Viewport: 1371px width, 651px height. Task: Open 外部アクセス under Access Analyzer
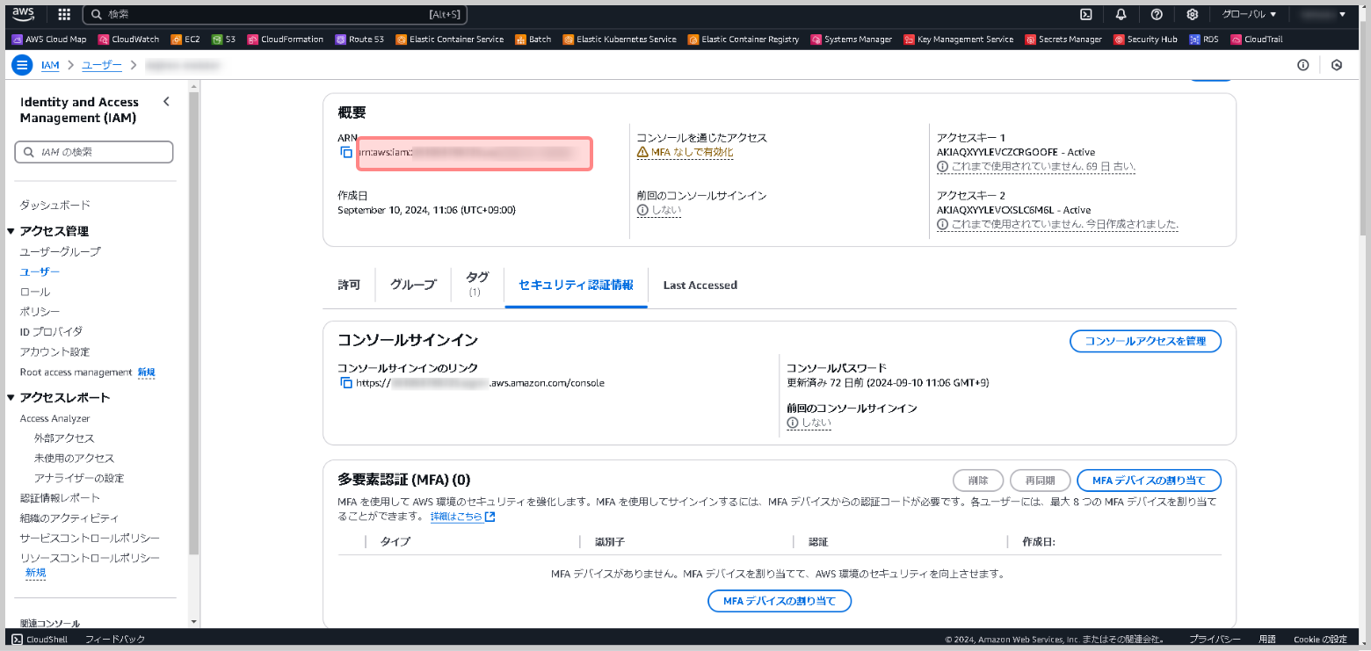64,438
